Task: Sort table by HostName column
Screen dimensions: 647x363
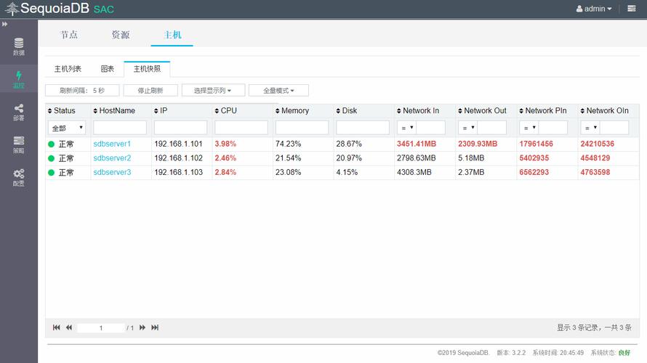Action: [114, 111]
